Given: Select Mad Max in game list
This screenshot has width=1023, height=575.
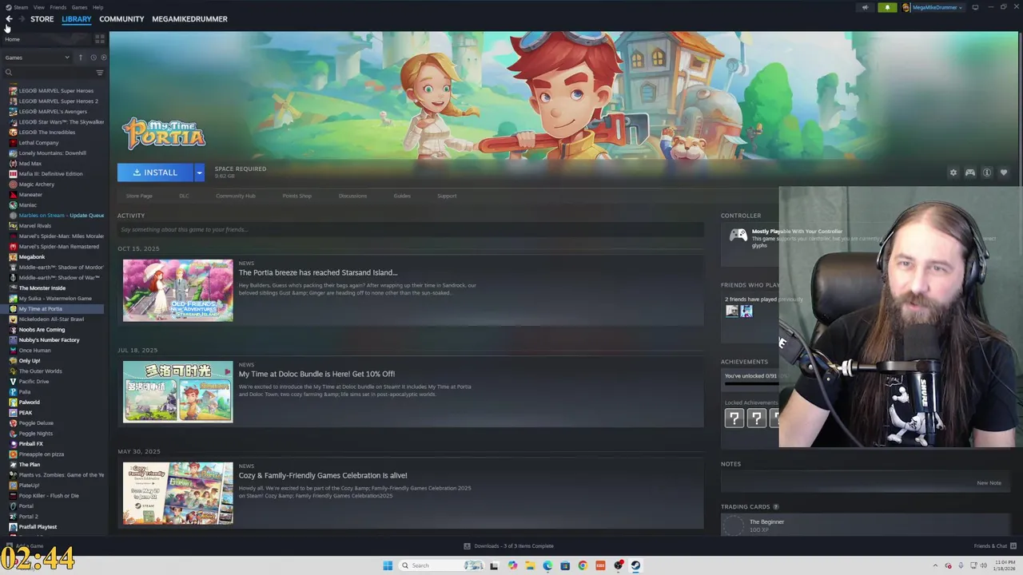Looking at the screenshot, I should tap(30, 164).
